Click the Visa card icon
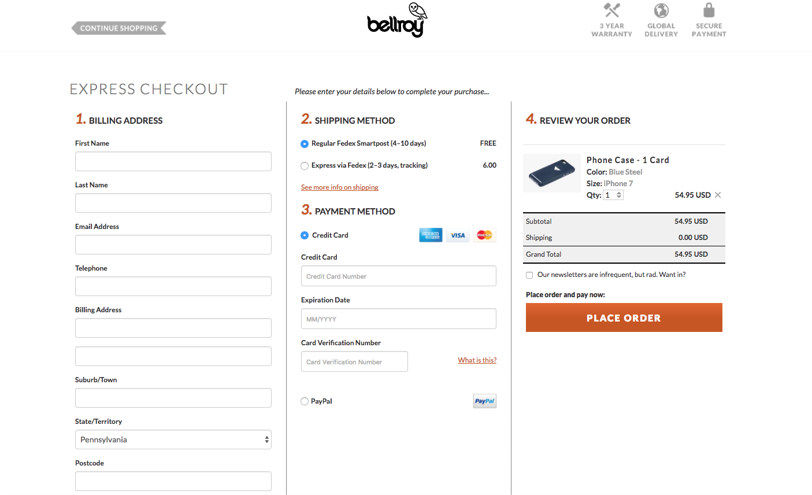The height and width of the screenshot is (495, 812). tap(458, 235)
